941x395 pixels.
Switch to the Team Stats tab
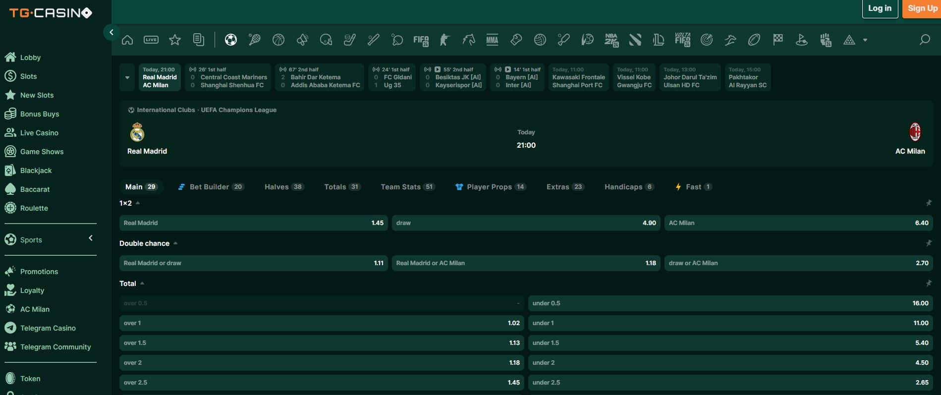(x=407, y=187)
